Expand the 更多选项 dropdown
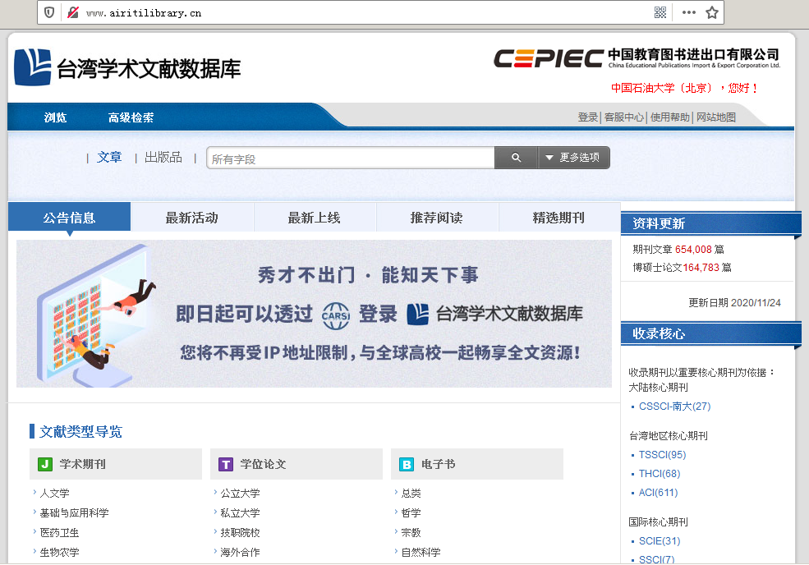The height and width of the screenshot is (565, 809). 573,158
